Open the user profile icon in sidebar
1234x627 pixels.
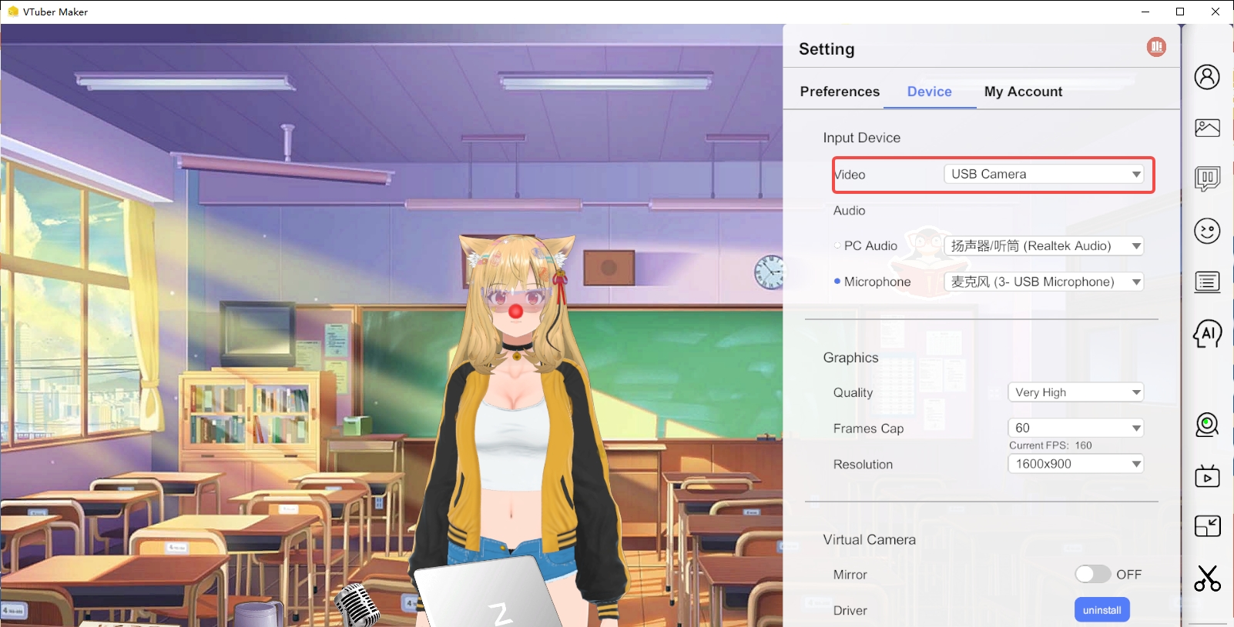click(1207, 77)
